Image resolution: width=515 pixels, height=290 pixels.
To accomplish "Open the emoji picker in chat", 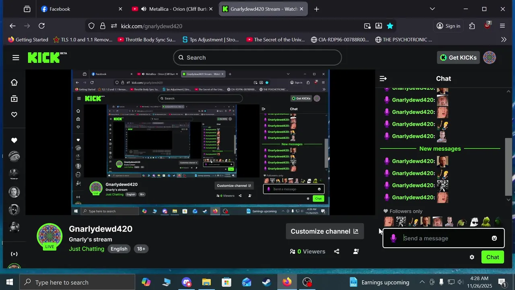I will tap(494, 238).
